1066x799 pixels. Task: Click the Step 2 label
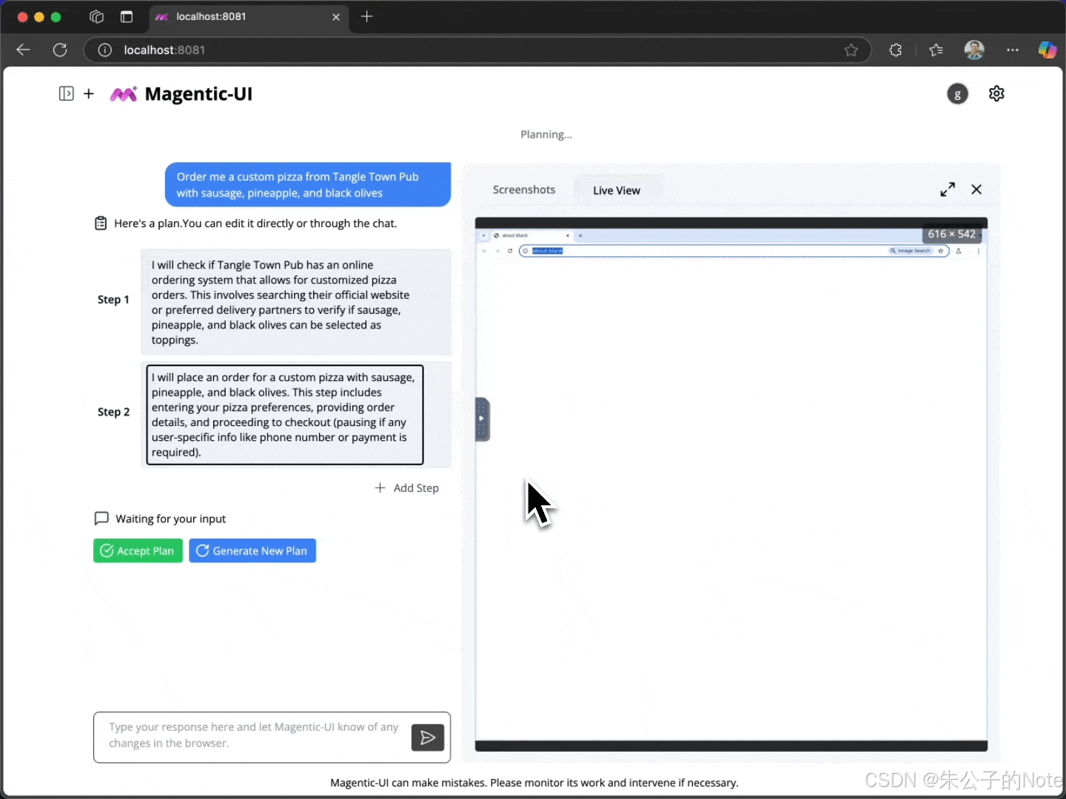[113, 412]
